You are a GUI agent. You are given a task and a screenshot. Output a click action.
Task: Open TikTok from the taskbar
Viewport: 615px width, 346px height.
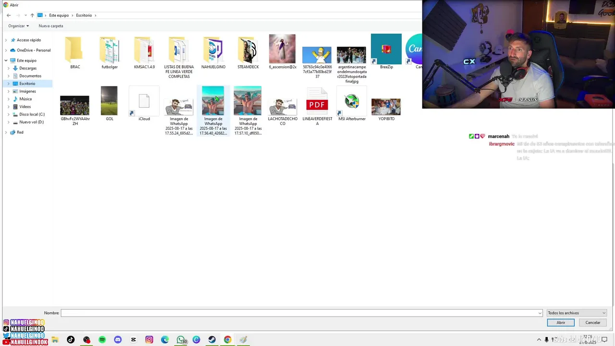(x=71, y=340)
